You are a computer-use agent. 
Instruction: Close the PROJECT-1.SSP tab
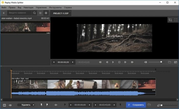(x=70, y=11)
